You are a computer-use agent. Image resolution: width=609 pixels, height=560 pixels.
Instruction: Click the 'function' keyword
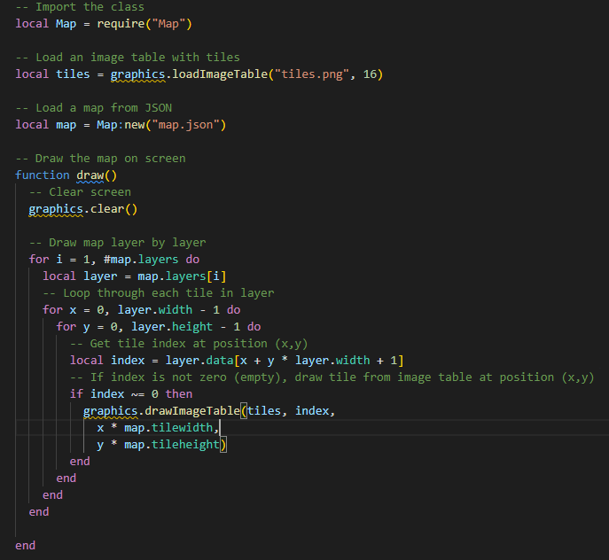pos(43,175)
